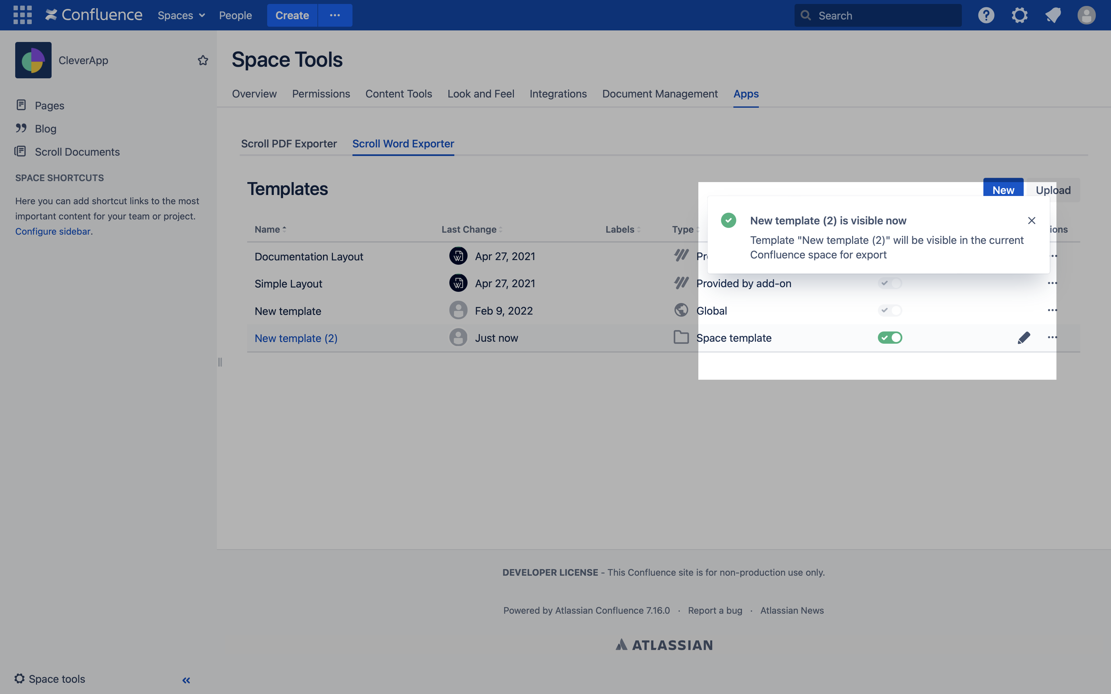1111x694 pixels.
Task: Open the app switcher grid icon
Action: (x=22, y=15)
